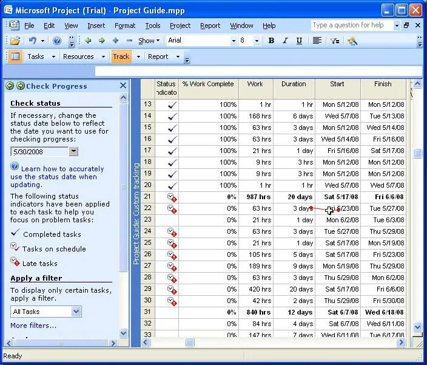Click the green Outdent left arrow
The height and width of the screenshot is (365, 427).
(x=88, y=41)
